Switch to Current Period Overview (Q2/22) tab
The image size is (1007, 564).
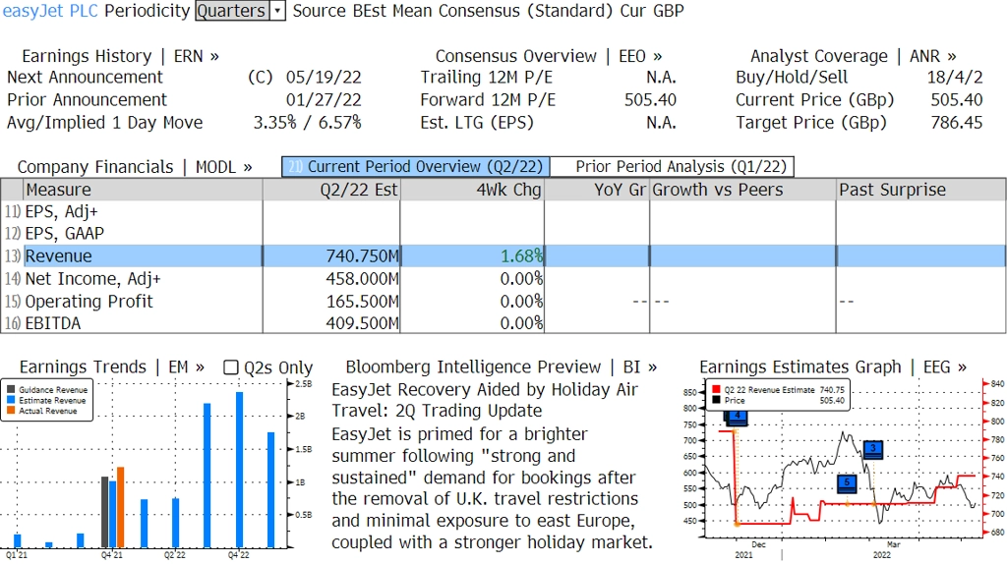416,167
